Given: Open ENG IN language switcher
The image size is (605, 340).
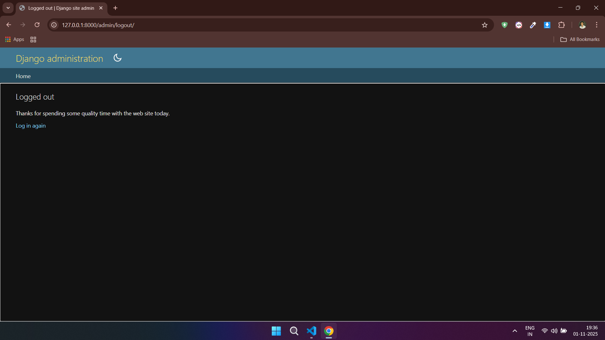Looking at the screenshot, I should (530, 331).
